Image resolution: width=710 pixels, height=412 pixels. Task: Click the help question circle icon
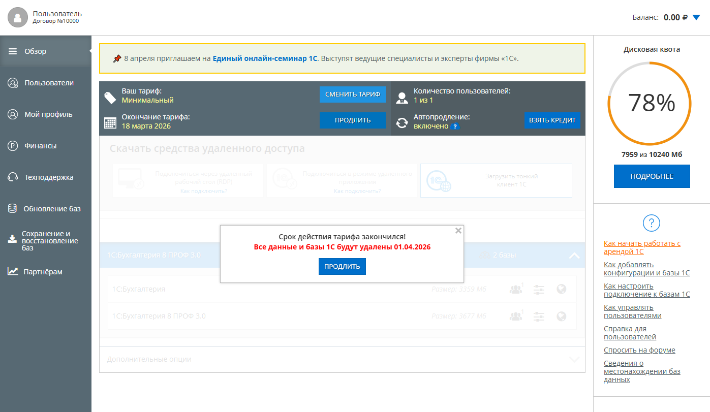(x=652, y=223)
